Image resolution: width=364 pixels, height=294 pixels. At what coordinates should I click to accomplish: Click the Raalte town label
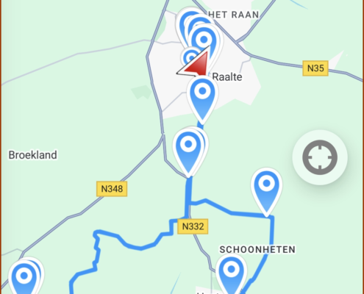point(227,77)
